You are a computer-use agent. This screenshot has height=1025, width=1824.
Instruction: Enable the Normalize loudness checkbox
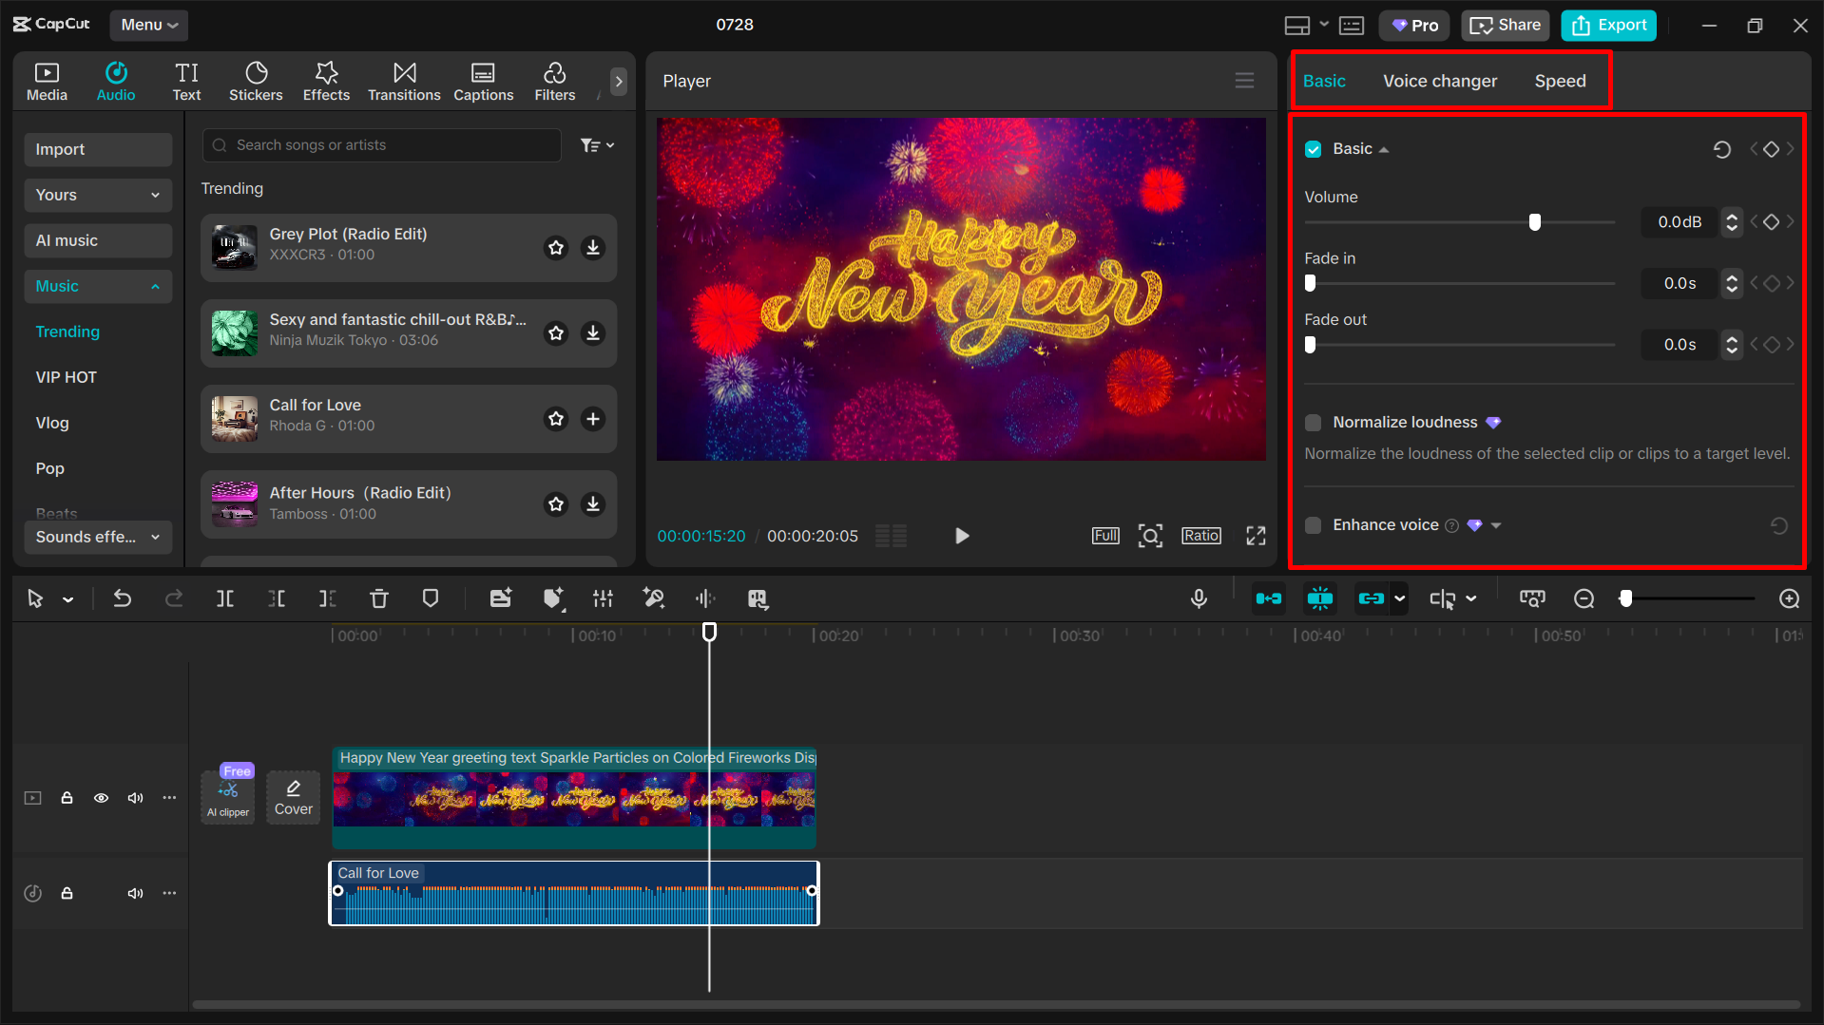(x=1313, y=422)
